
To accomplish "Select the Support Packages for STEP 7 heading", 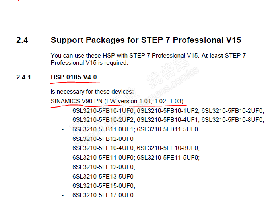I will tap(146, 40).
